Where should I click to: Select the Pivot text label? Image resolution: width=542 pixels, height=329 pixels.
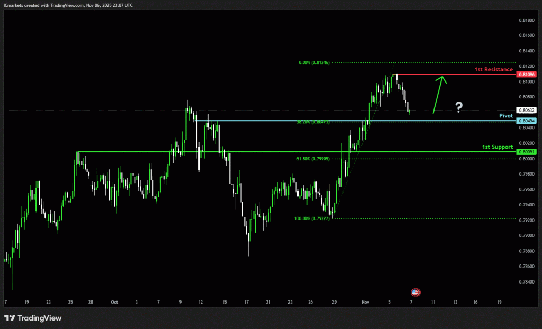coord(506,115)
